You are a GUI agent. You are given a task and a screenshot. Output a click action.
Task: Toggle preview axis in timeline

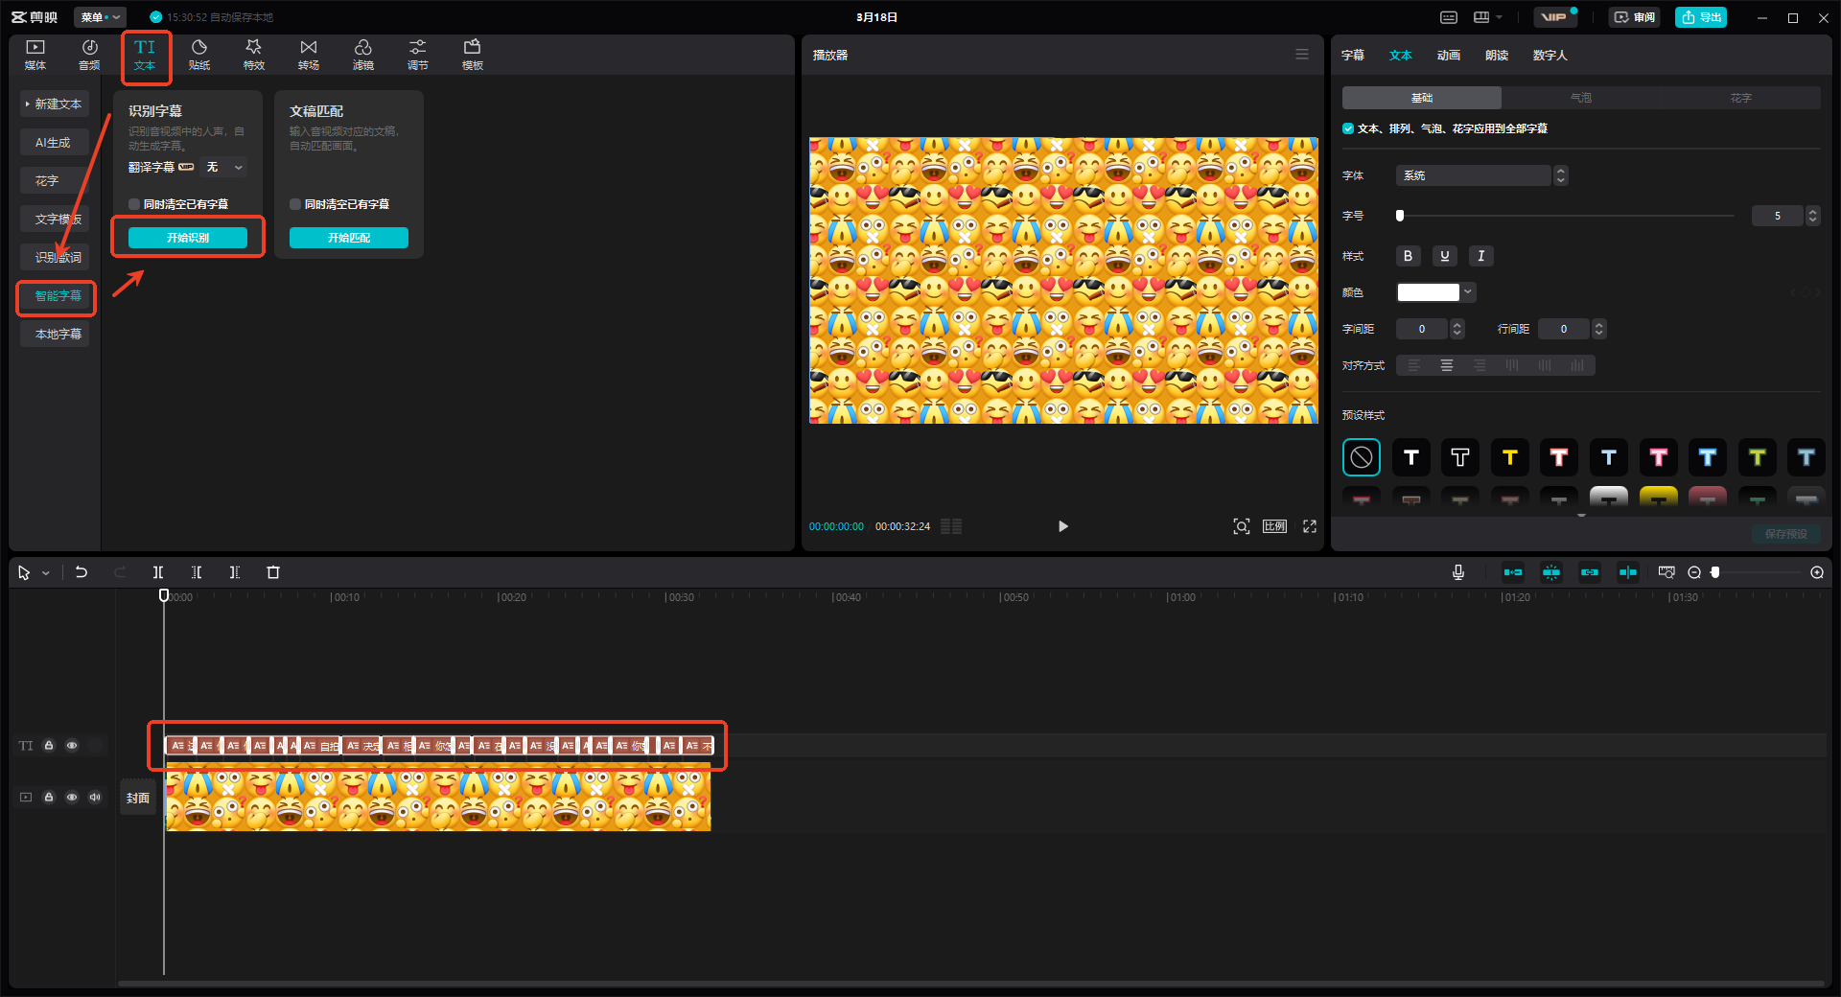[x=1628, y=572]
